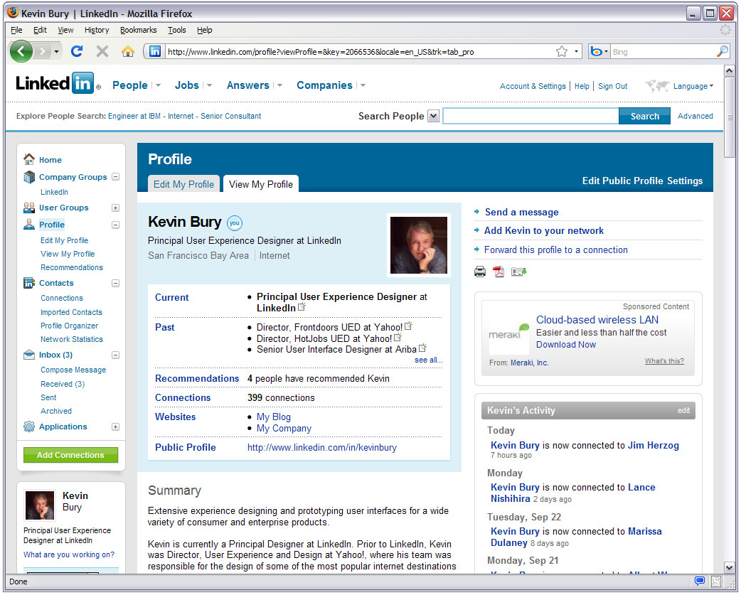Click the Sign Out link

coord(612,86)
